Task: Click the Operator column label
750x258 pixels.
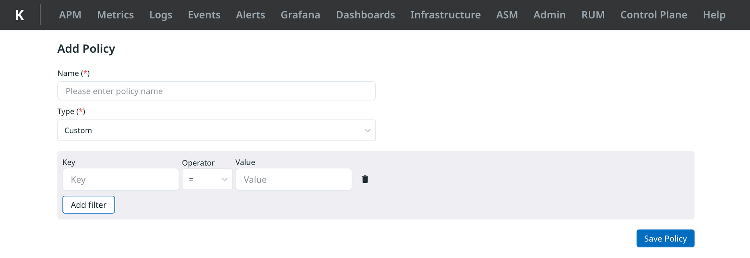Action: (x=198, y=163)
